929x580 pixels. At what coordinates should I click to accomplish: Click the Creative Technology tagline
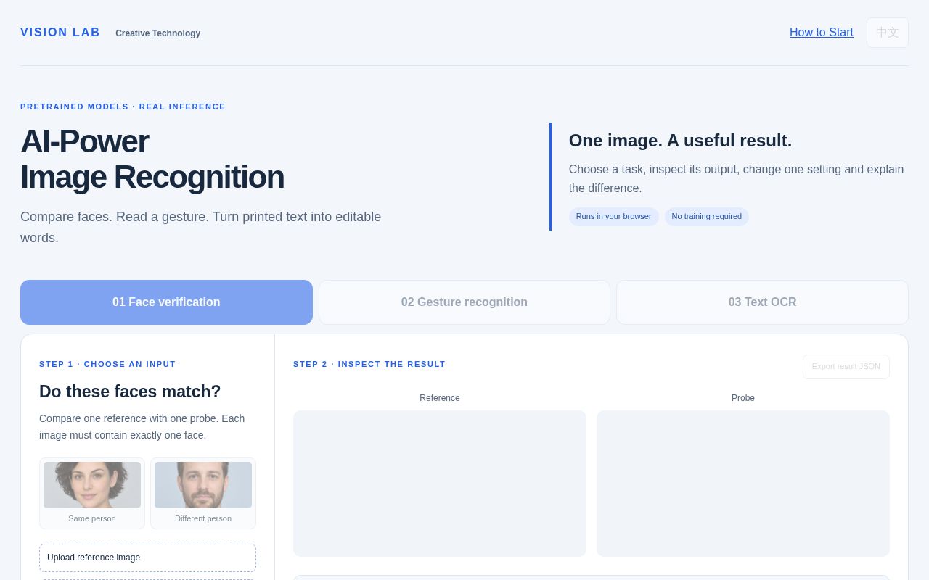157,33
